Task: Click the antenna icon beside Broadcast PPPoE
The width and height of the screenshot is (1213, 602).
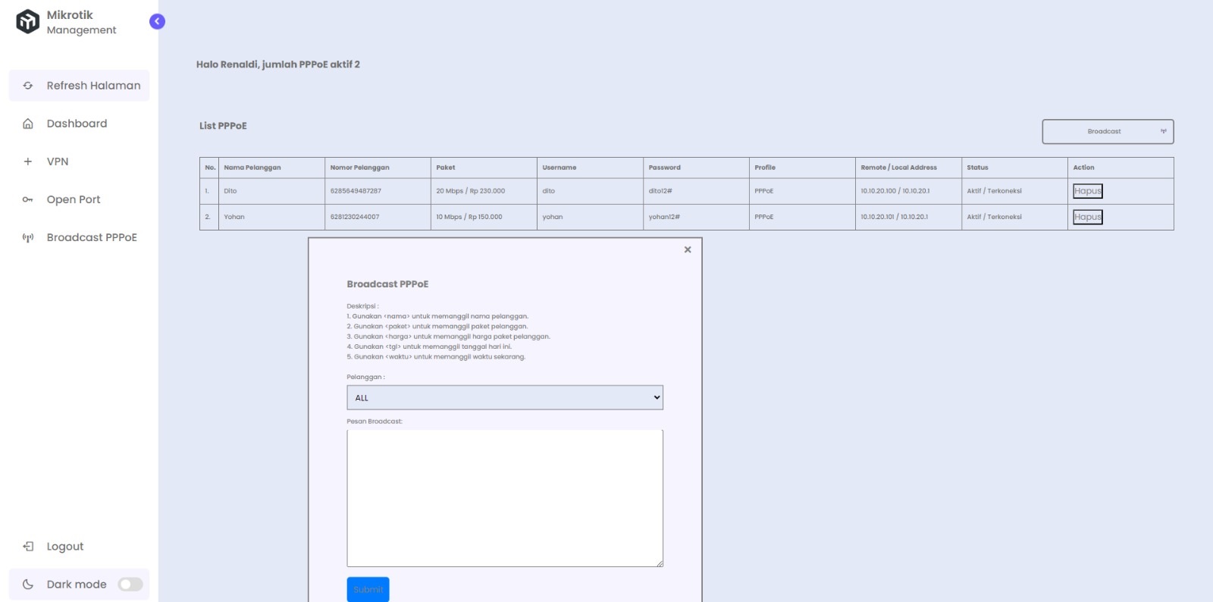Action: [x=28, y=237]
